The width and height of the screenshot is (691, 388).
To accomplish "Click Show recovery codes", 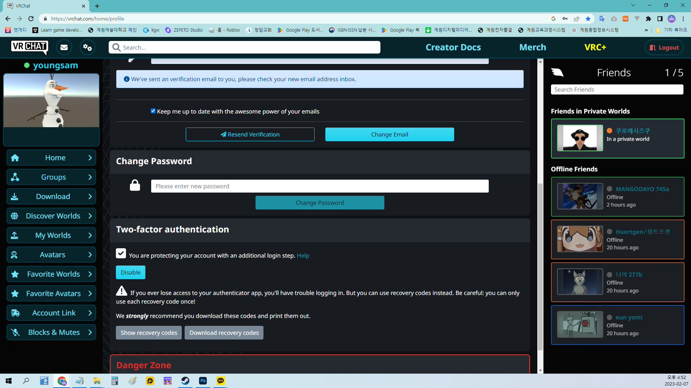I will pos(149,333).
